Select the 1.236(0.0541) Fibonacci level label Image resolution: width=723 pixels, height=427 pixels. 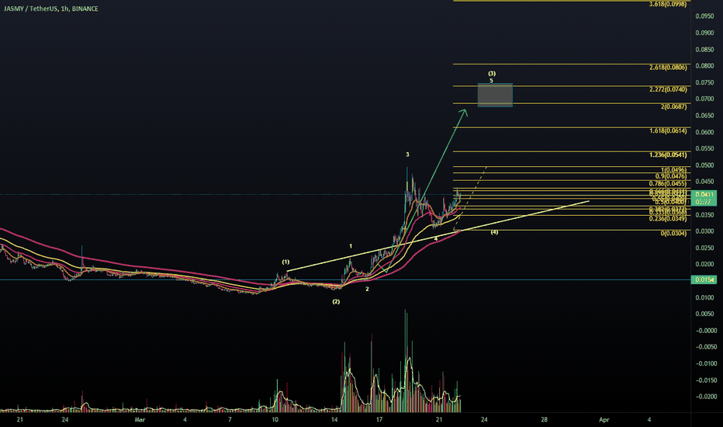(668, 154)
